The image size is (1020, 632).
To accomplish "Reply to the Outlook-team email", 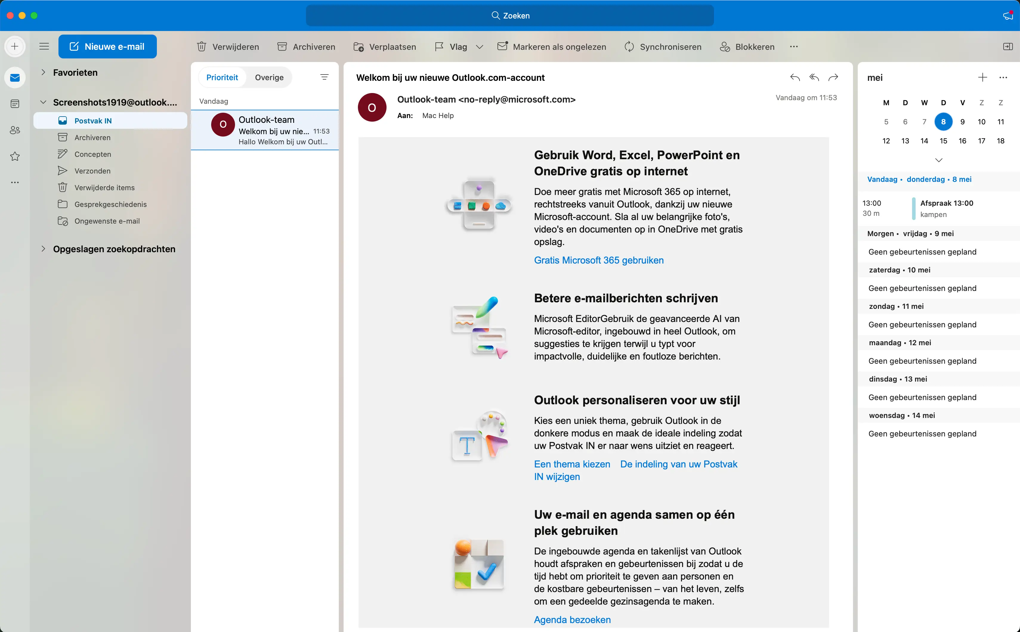I will (x=794, y=77).
